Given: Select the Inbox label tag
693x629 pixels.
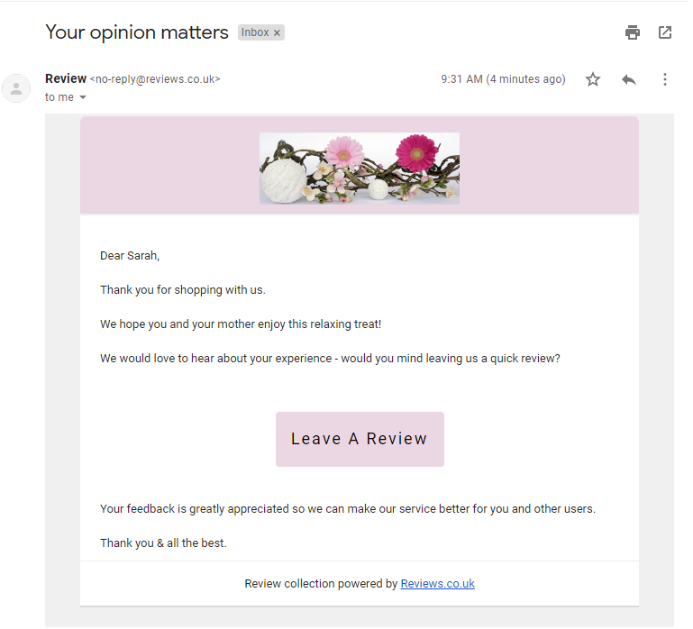Looking at the screenshot, I should pyautogui.click(x=255, y=32).
